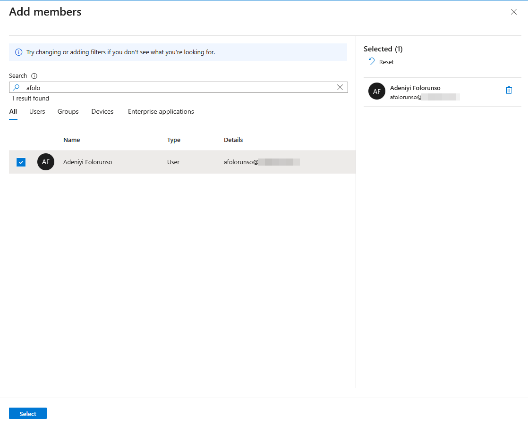Click the AF avatar in the Selected panel
This screenshot has width=528, height=426.
pos(376,92)
